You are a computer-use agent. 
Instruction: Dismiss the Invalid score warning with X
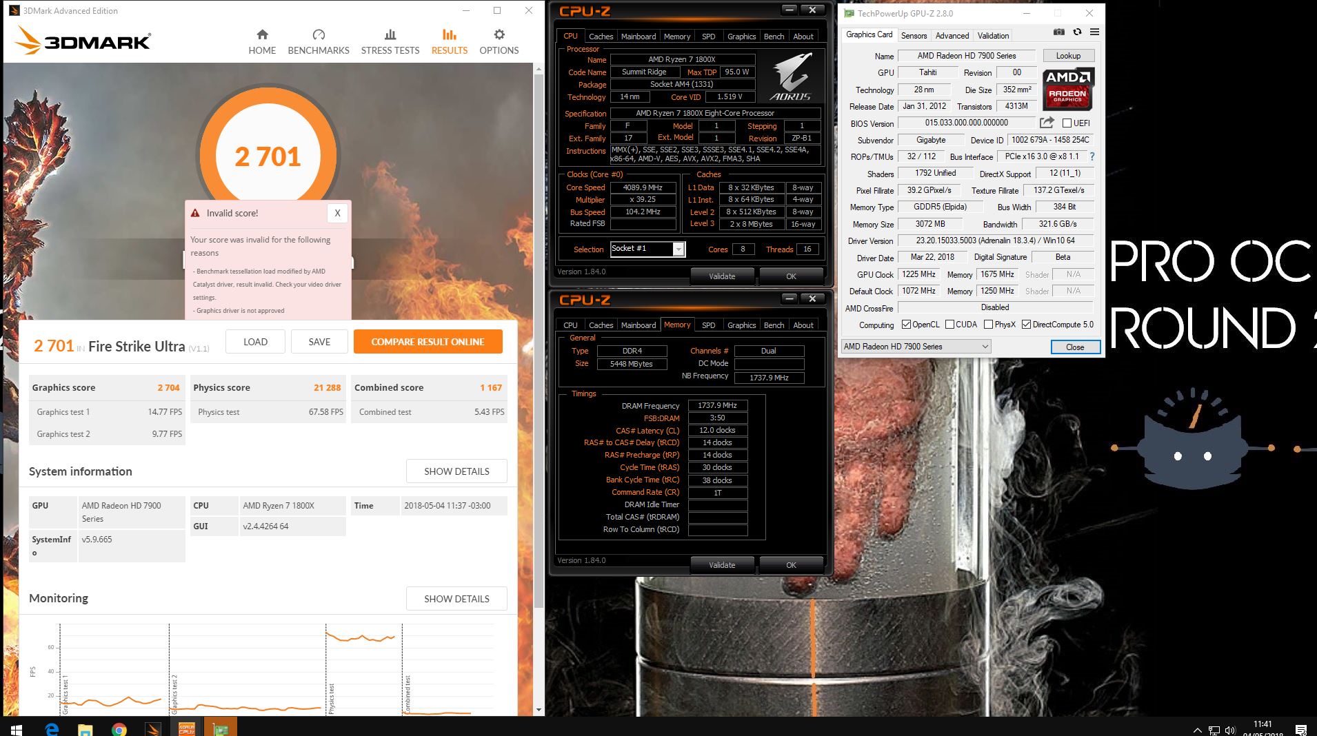point(337,213)
